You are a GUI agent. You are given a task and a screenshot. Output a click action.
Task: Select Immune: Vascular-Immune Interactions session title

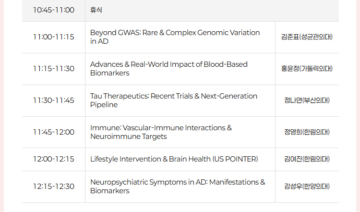click(x=161, y=132)
